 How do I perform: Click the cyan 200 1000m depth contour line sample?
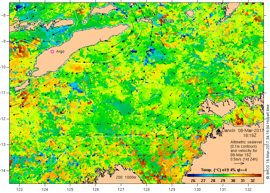click(121, 180)
